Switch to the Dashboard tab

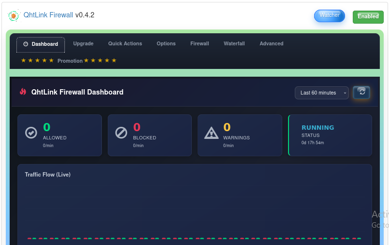click(x=41, y=45)
